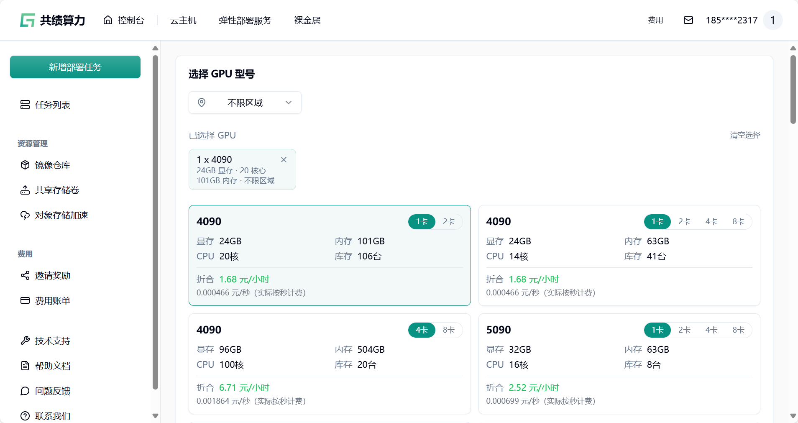The height and width of the screenshot is (423, 798).
Task: Open the user avatar menu in header
Action: (772, 20)
